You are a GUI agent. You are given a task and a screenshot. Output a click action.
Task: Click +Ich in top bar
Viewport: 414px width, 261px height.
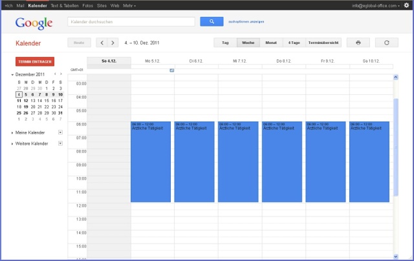tap(8, 6)
